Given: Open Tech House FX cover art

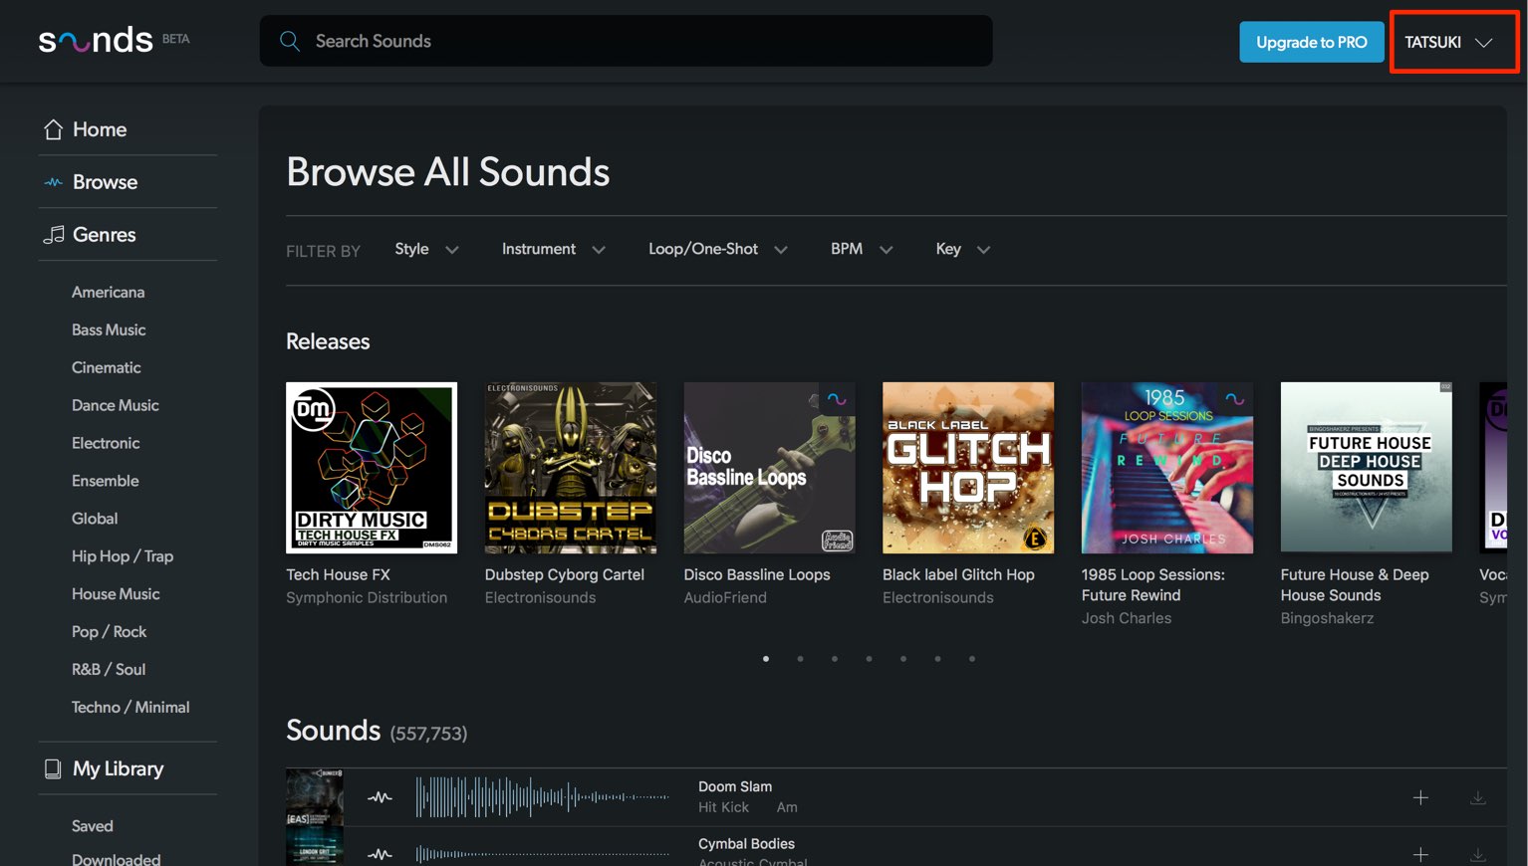Looking at the screenshot, I should coord(372,468).
